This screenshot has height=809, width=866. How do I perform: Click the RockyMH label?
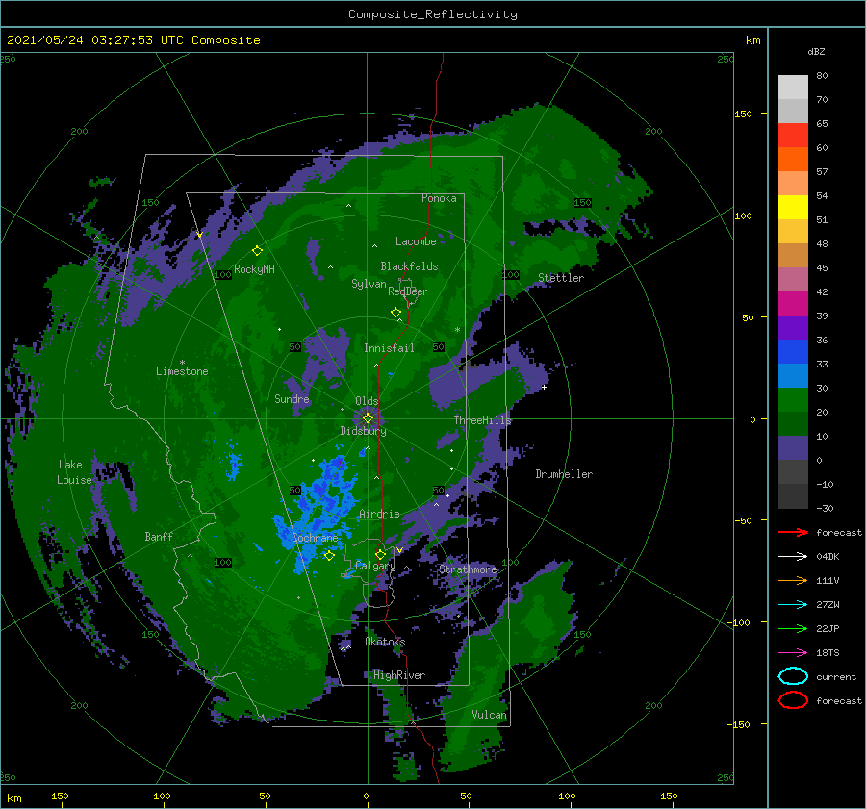pyautogui.click(x=254, y=269)
